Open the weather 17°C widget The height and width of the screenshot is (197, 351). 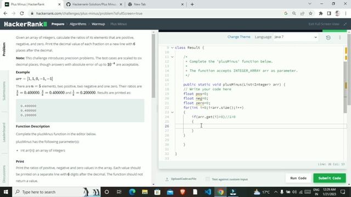click(262, 192)
